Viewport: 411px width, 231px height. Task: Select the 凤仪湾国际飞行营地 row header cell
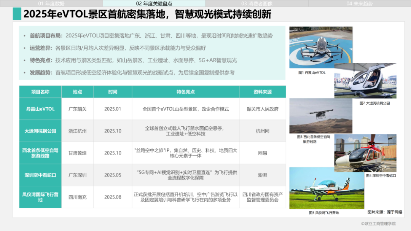[x=40, y=197]
